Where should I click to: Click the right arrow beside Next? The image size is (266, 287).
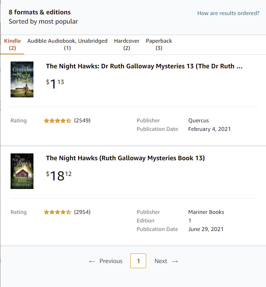(175, 261)
